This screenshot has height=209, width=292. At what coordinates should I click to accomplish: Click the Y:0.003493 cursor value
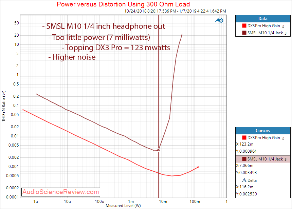[x=246, y=172]
